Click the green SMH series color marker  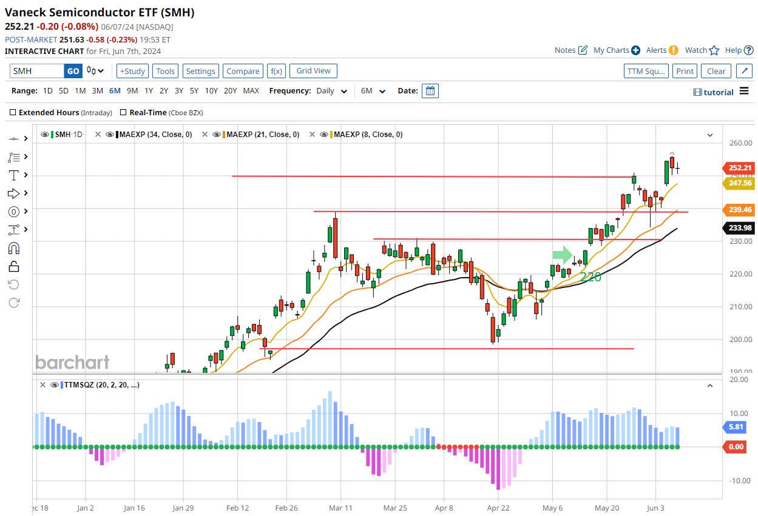pyautogui.click(x=52, y=135)
